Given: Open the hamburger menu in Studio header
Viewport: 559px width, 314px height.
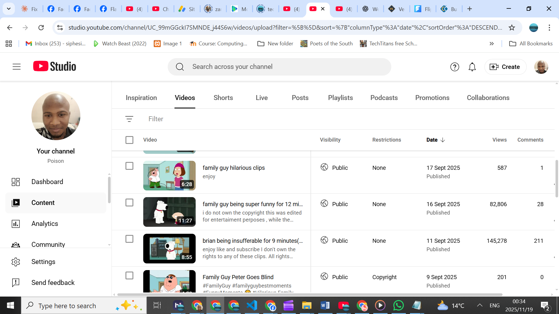Looking at the screenshot, I should pos(17,67).
